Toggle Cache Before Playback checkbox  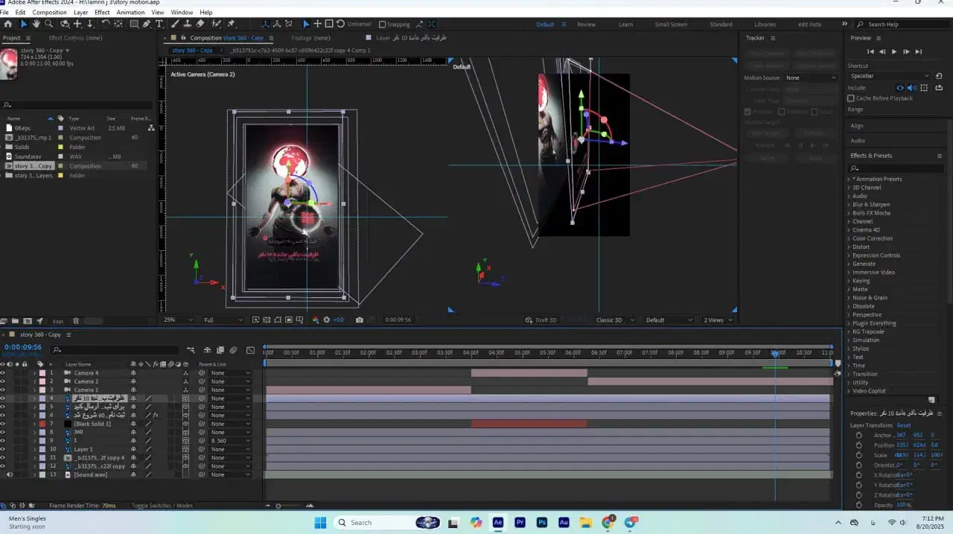(851, 98)
